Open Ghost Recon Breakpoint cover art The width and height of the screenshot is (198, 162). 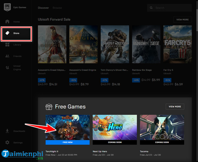tap(115, 44)
